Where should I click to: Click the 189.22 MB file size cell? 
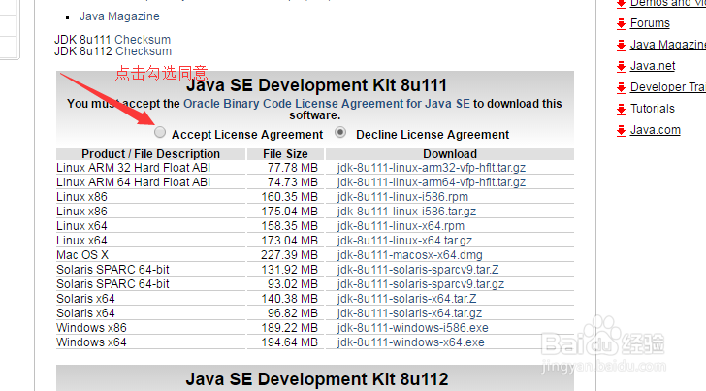(290, 328)
